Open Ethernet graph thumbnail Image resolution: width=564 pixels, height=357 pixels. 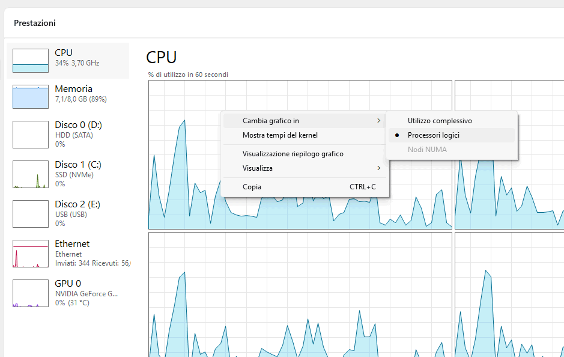[x=31, y=254]
